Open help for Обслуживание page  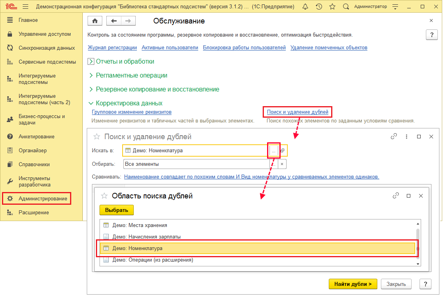(x=432, y=35)
